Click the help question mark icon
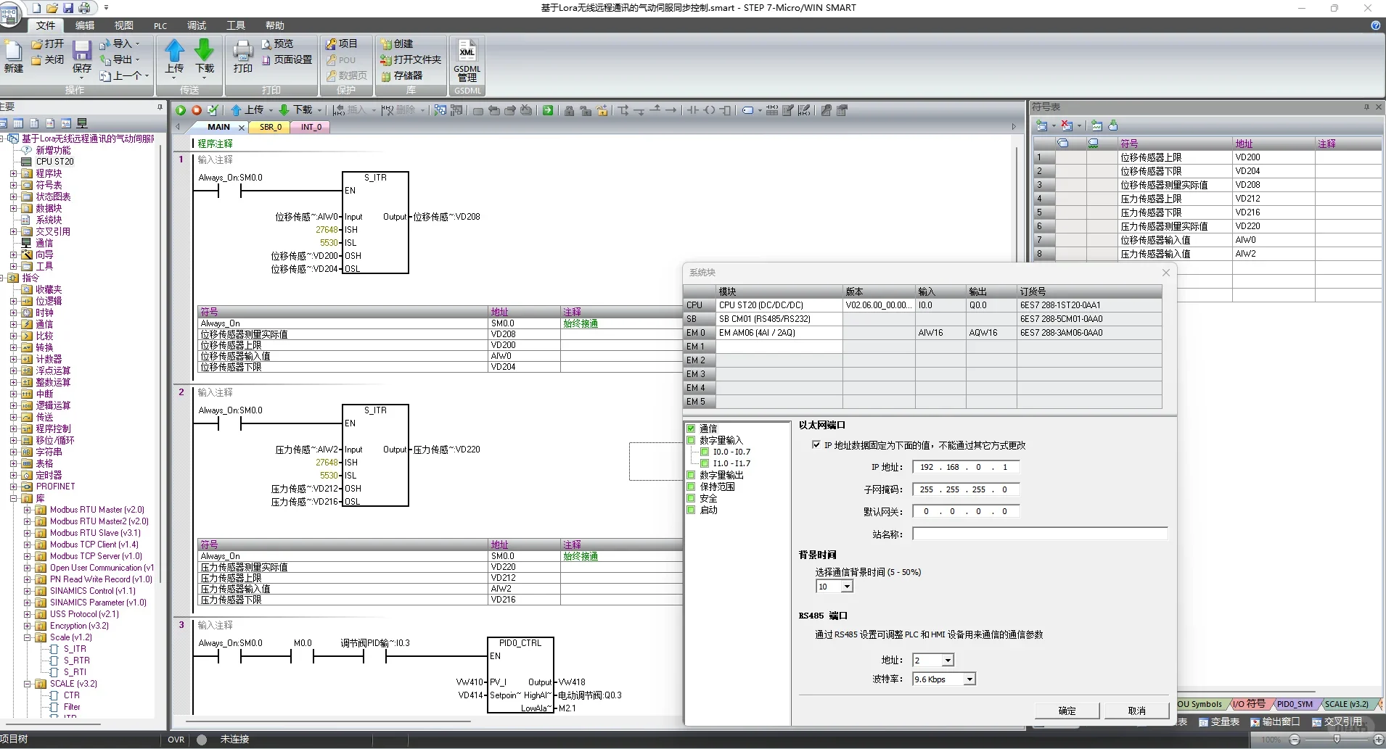Viewport: 1386px width, 749px height. point(1376,25)
